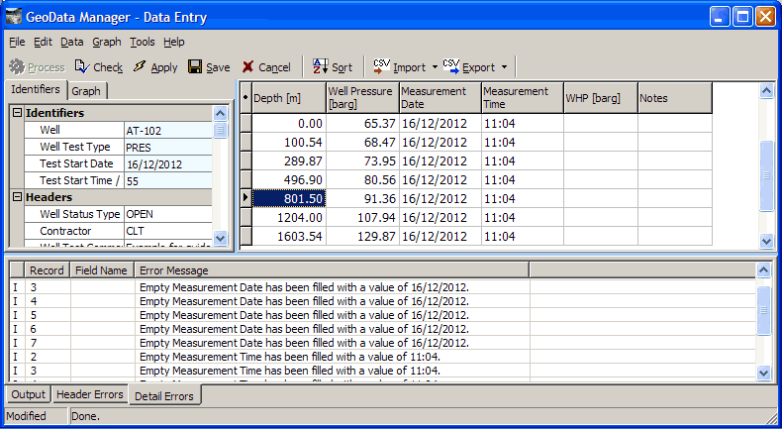This screenshot has height=429, width=782.
Task: Save data with the floppy disk icon
Action: point(195,67)
